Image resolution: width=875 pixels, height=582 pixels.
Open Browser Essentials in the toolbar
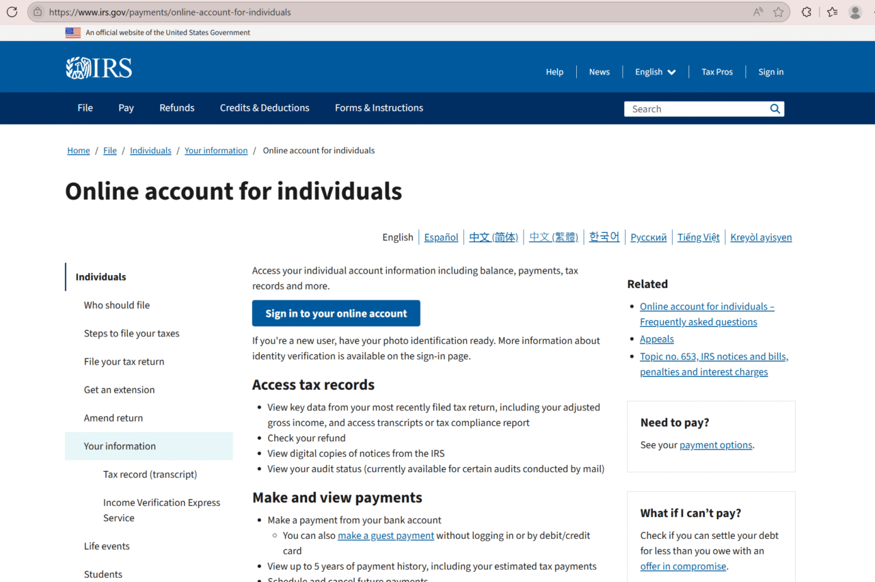coord(806,12)
